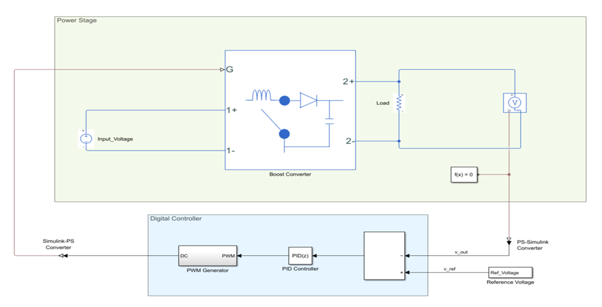Click the 1- input port of Boost Converter
This screenshot has width=602, height=307.
(x=231, y=150)
